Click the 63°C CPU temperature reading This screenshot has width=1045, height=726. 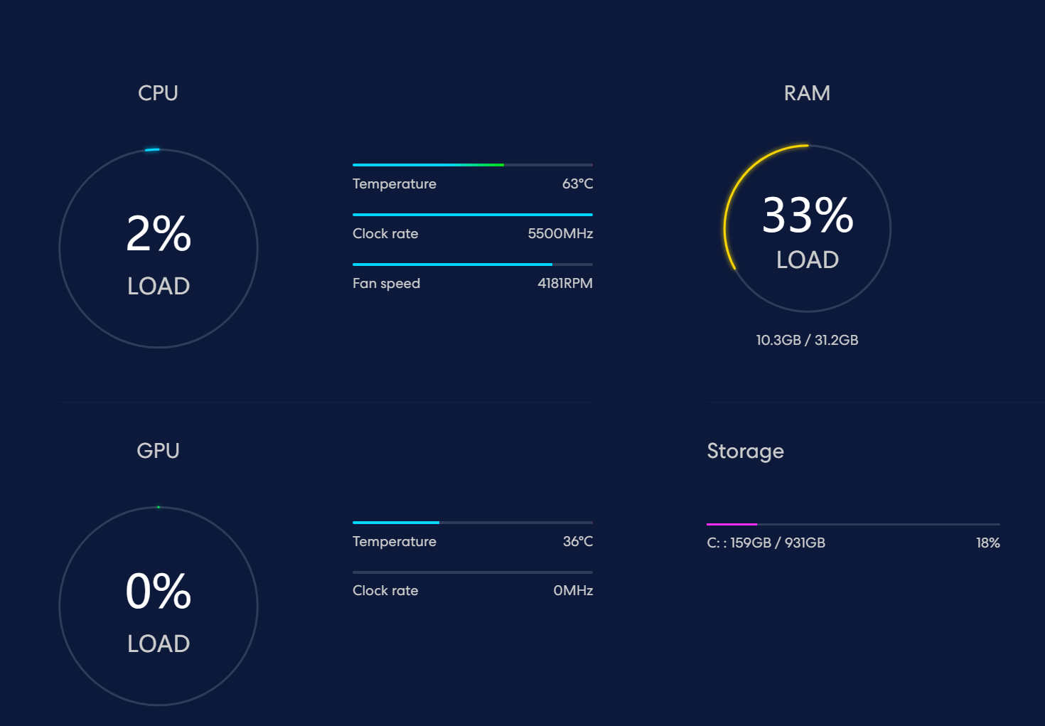[x=577, y=183]
